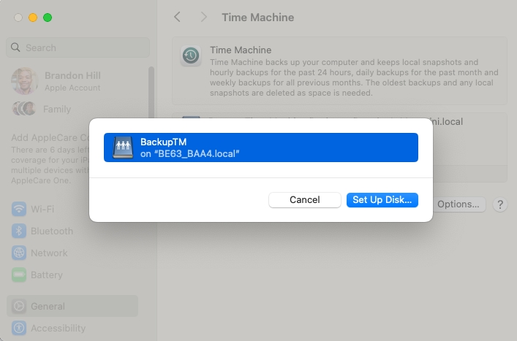Click the Time Machine description paragraph

354,77
